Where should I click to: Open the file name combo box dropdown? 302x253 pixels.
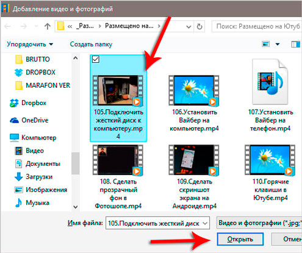click(205, 223)
